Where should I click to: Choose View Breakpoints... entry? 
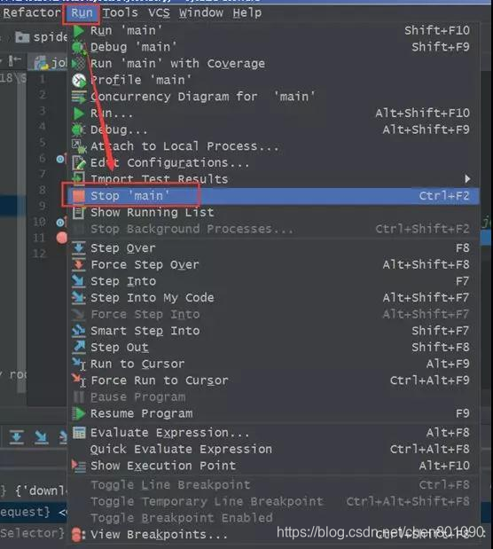pos(273,535)
